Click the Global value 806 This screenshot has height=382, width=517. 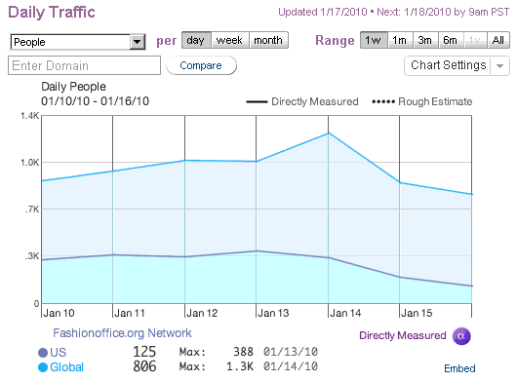[x=144, y=366]
